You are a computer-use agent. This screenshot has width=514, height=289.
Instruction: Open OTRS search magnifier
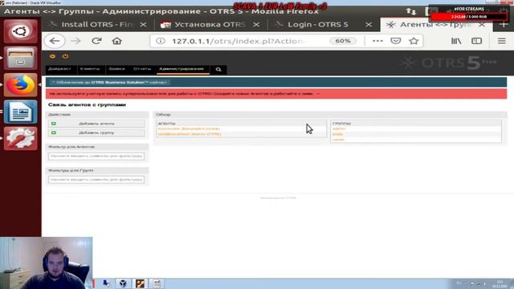(x=218, y=70)
